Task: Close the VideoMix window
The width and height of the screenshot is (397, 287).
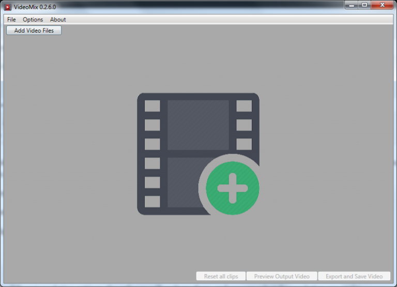Action: coord(383,5)
